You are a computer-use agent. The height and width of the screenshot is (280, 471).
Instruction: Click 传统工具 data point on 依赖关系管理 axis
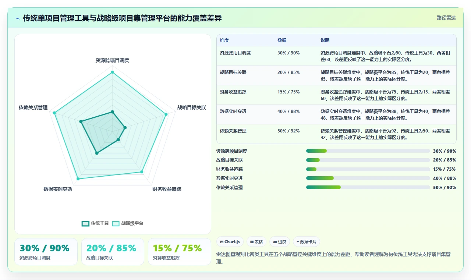click(x=81, y=121)
